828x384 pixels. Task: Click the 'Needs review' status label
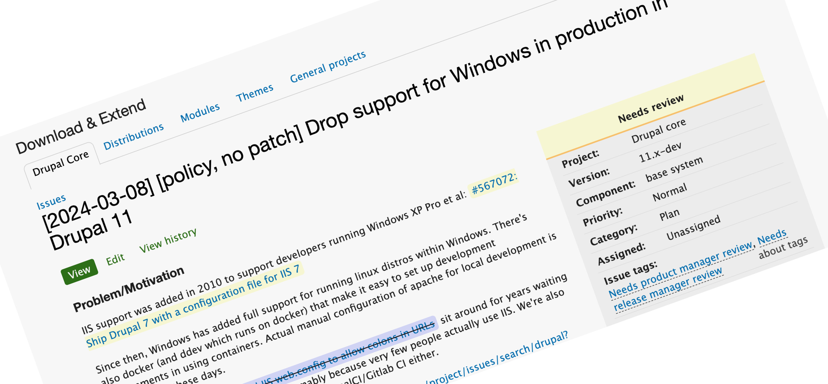pos(651,109)
